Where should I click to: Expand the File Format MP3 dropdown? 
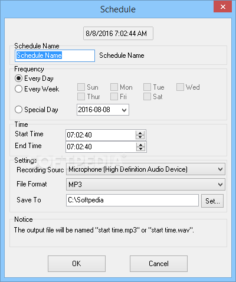(x=220, y=185)
